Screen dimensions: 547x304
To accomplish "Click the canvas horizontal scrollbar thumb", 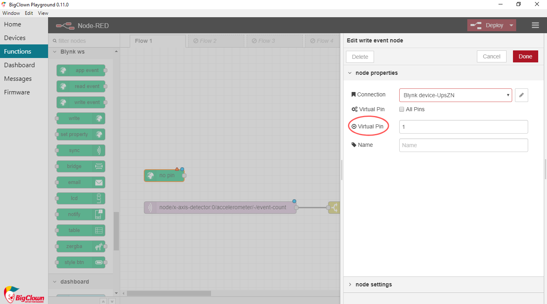I will pyautogui.click(x=169, y=294).
